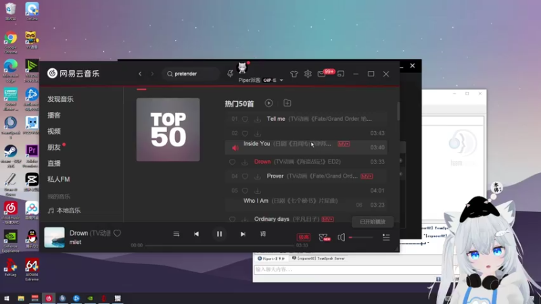
Task: Seek on the song progress bar
Action: pos(219,245)
